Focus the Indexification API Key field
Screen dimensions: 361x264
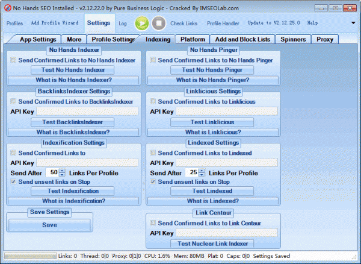pos(87,163)
